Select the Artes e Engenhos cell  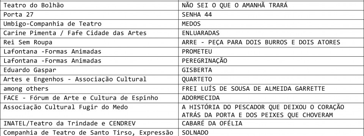(x=89, y=79)
